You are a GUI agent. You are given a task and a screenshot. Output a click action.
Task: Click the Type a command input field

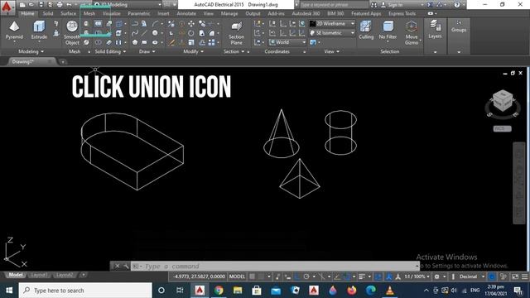coord(274,267)
